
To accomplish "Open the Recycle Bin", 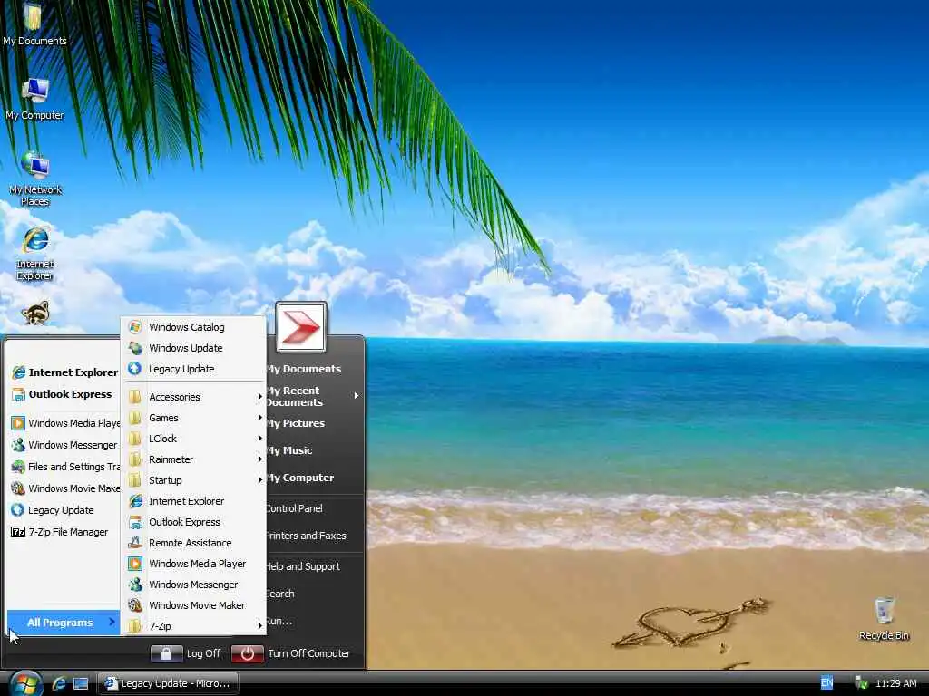I will tap(884, 619).
